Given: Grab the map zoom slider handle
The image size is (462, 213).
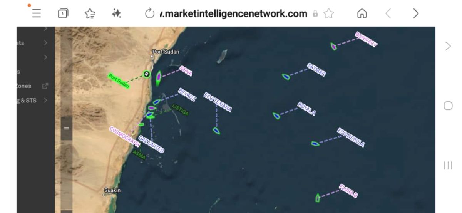Looking at the screenshot, I should click(66, 128).
